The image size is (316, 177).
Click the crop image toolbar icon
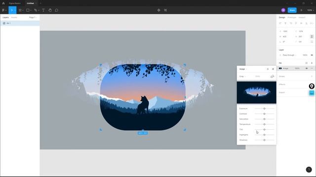click(165, 10)
